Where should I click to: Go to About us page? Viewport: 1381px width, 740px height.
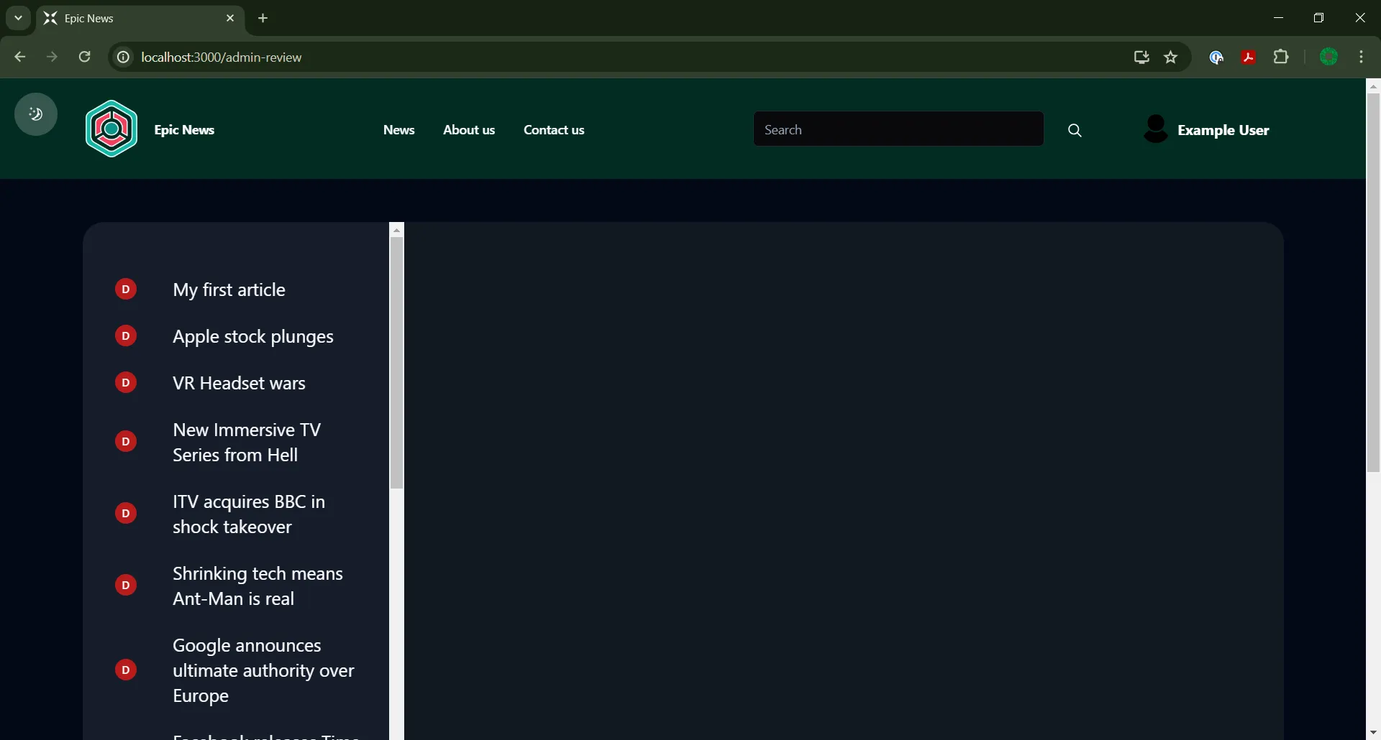pos(469,130)
